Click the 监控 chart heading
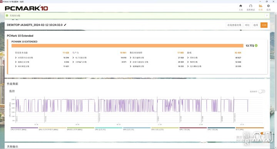This screenshot has width=277, height=149. [12, 91]
